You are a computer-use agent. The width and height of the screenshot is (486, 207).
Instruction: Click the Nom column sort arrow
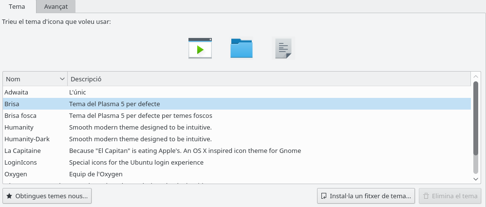tap(62, 79)
